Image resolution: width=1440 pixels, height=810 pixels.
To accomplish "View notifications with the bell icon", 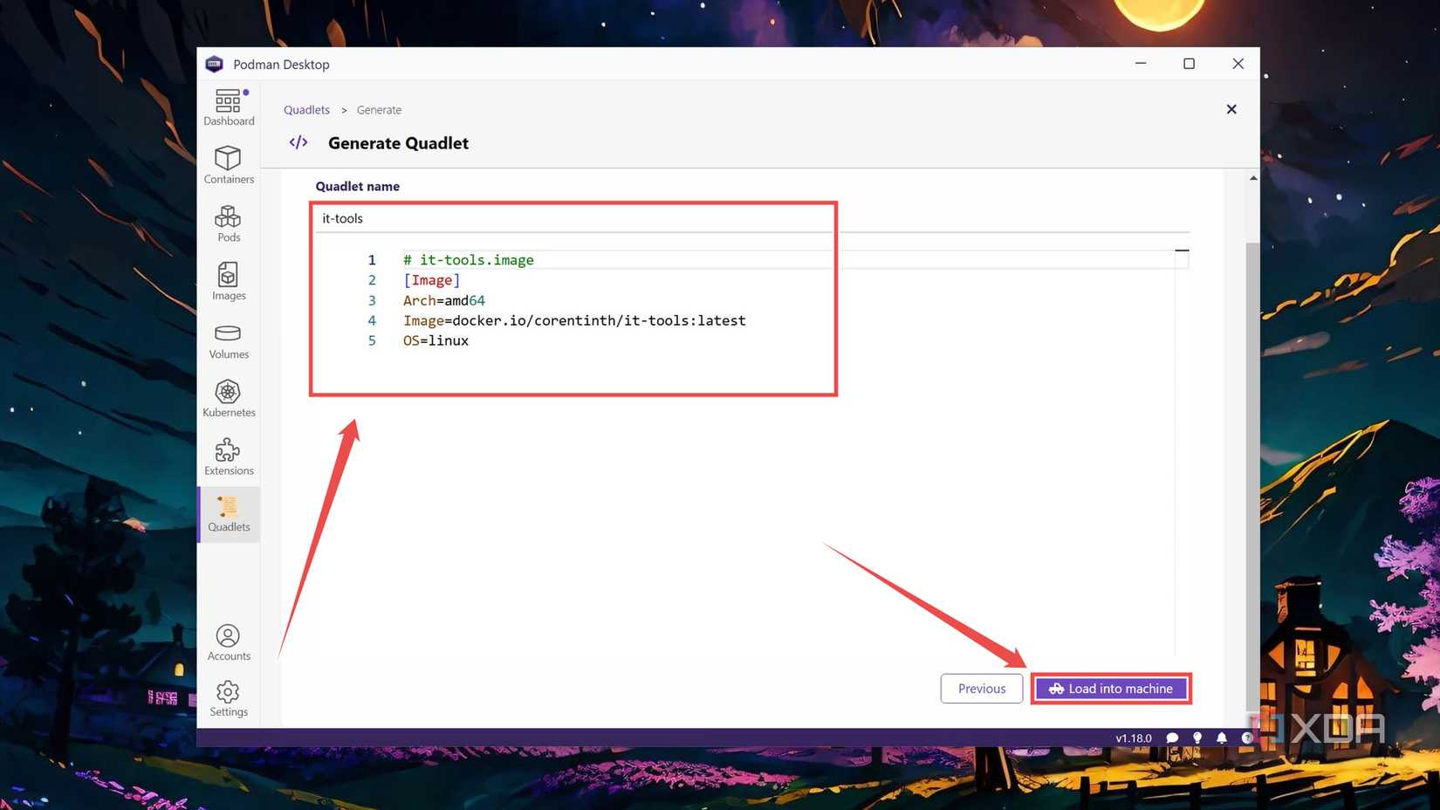I will point(1221,738).
